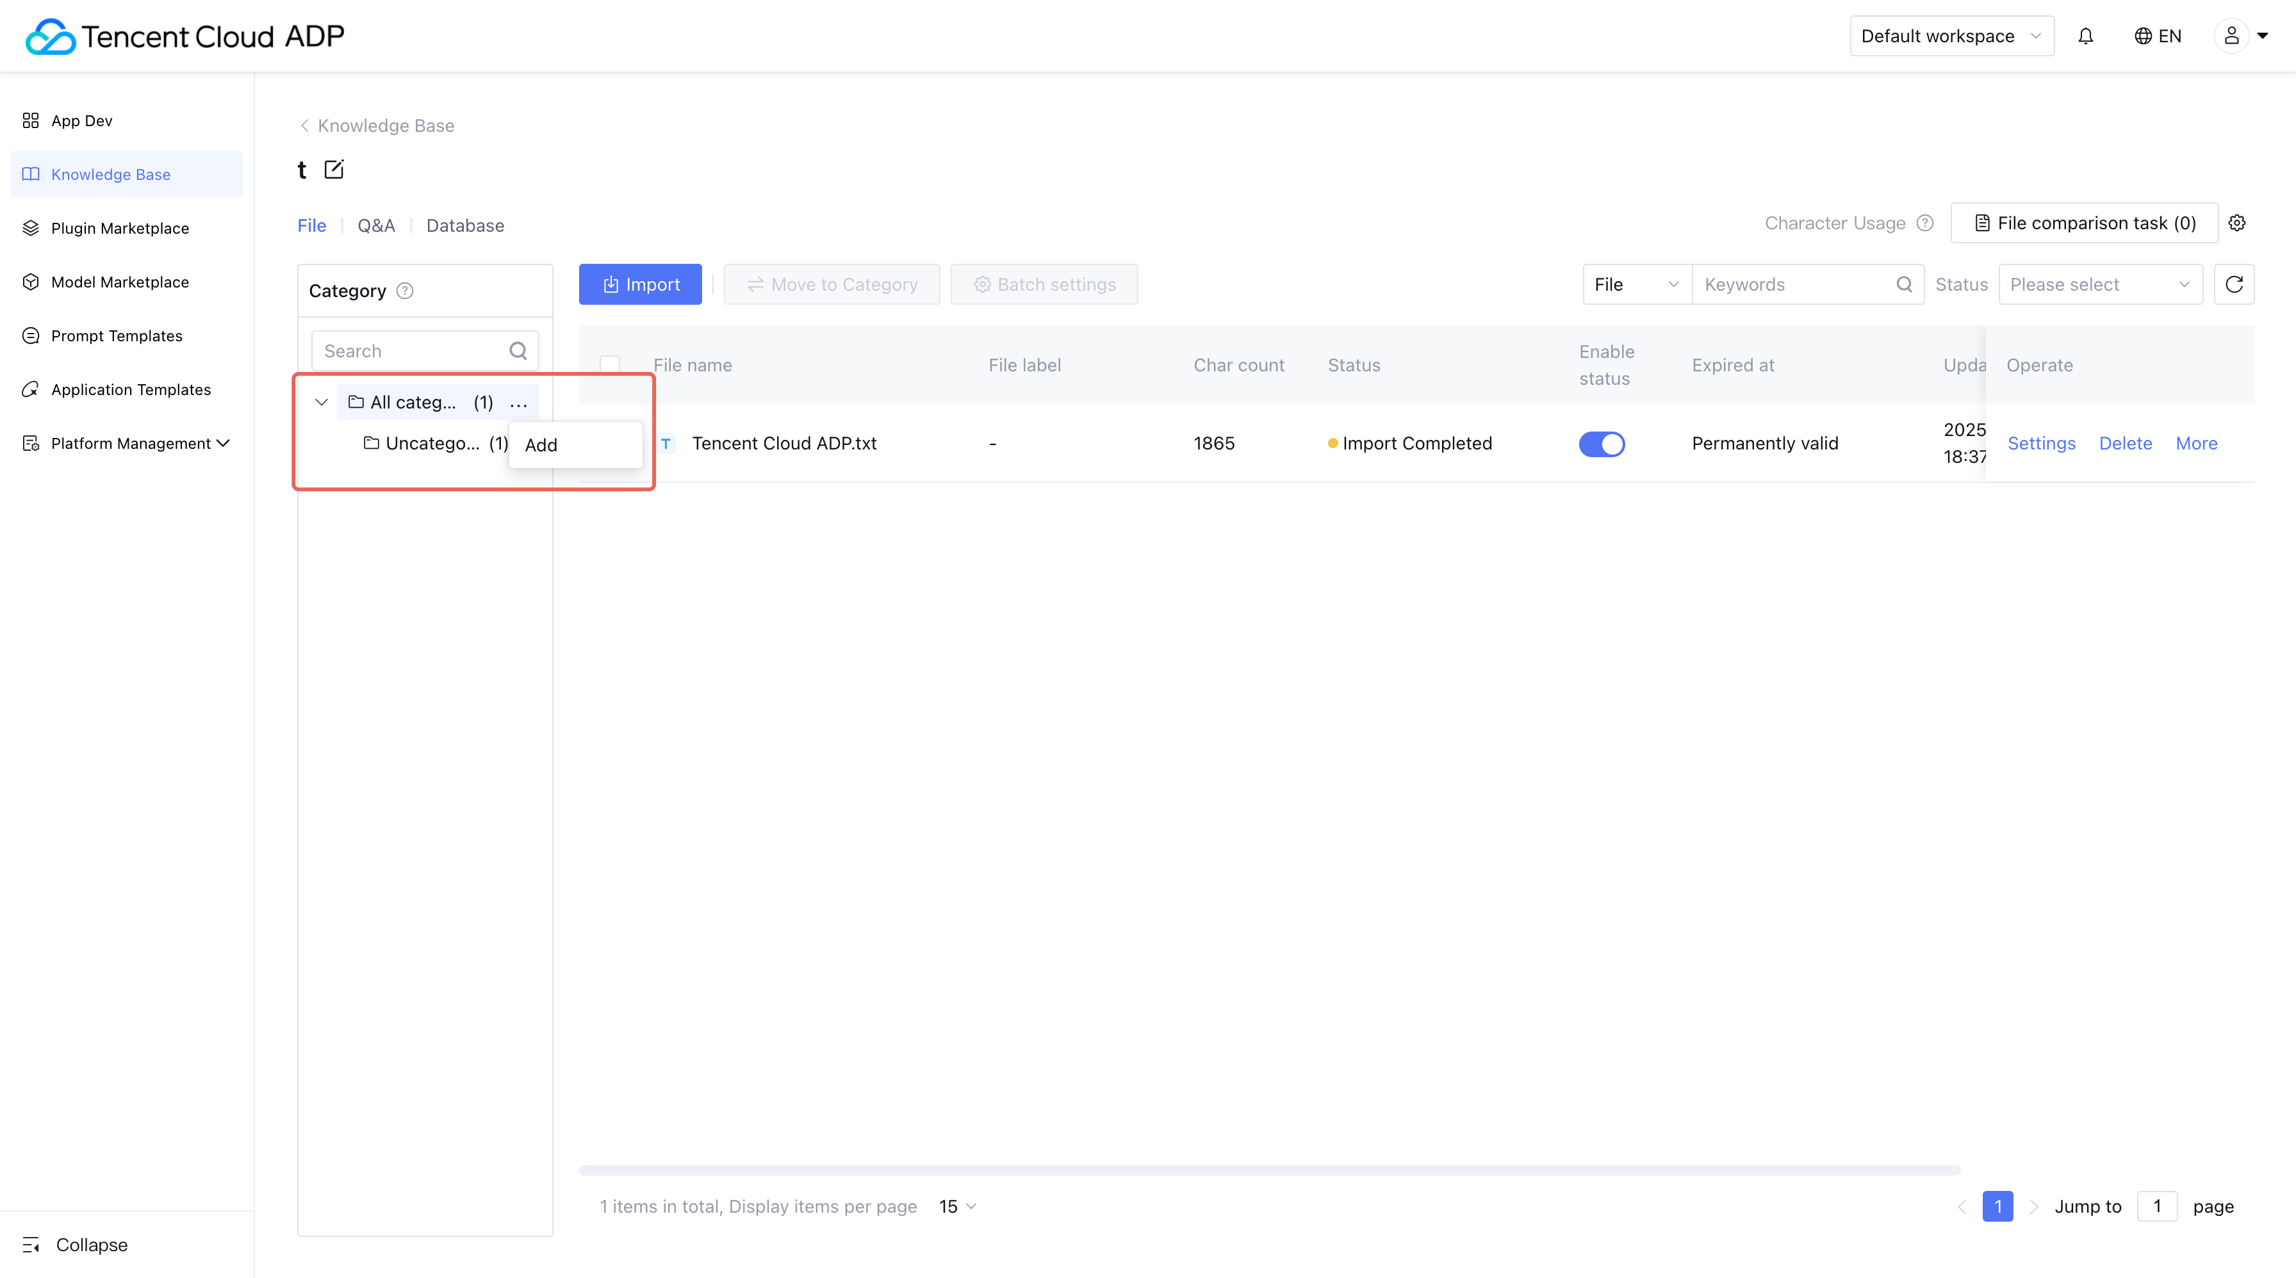Click the Category help question icon
Screen dimensions: 2296x1278
point(405,291)
